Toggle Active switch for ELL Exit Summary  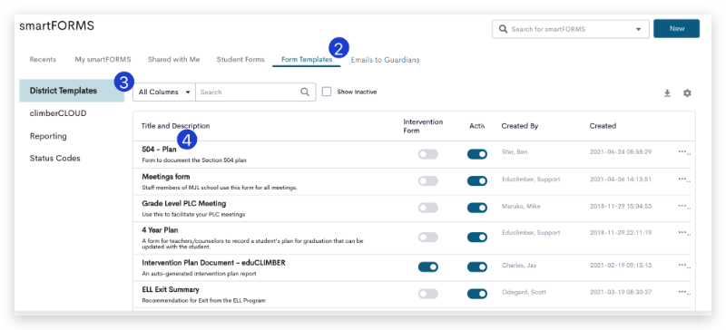click(x=477, y=294)
